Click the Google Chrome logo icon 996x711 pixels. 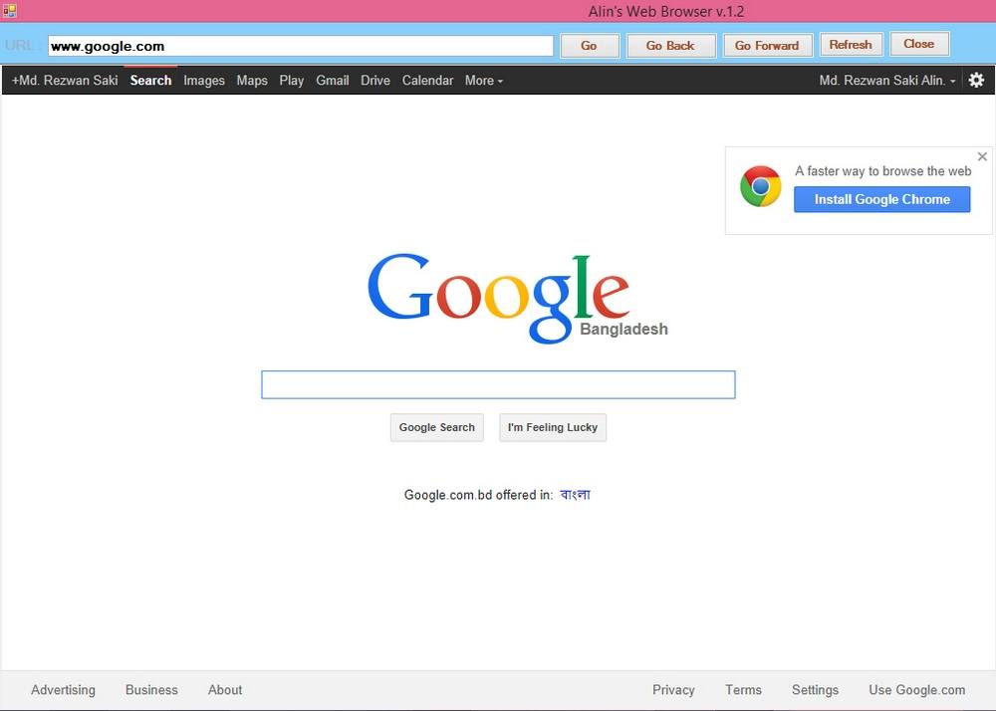[760, 186]
